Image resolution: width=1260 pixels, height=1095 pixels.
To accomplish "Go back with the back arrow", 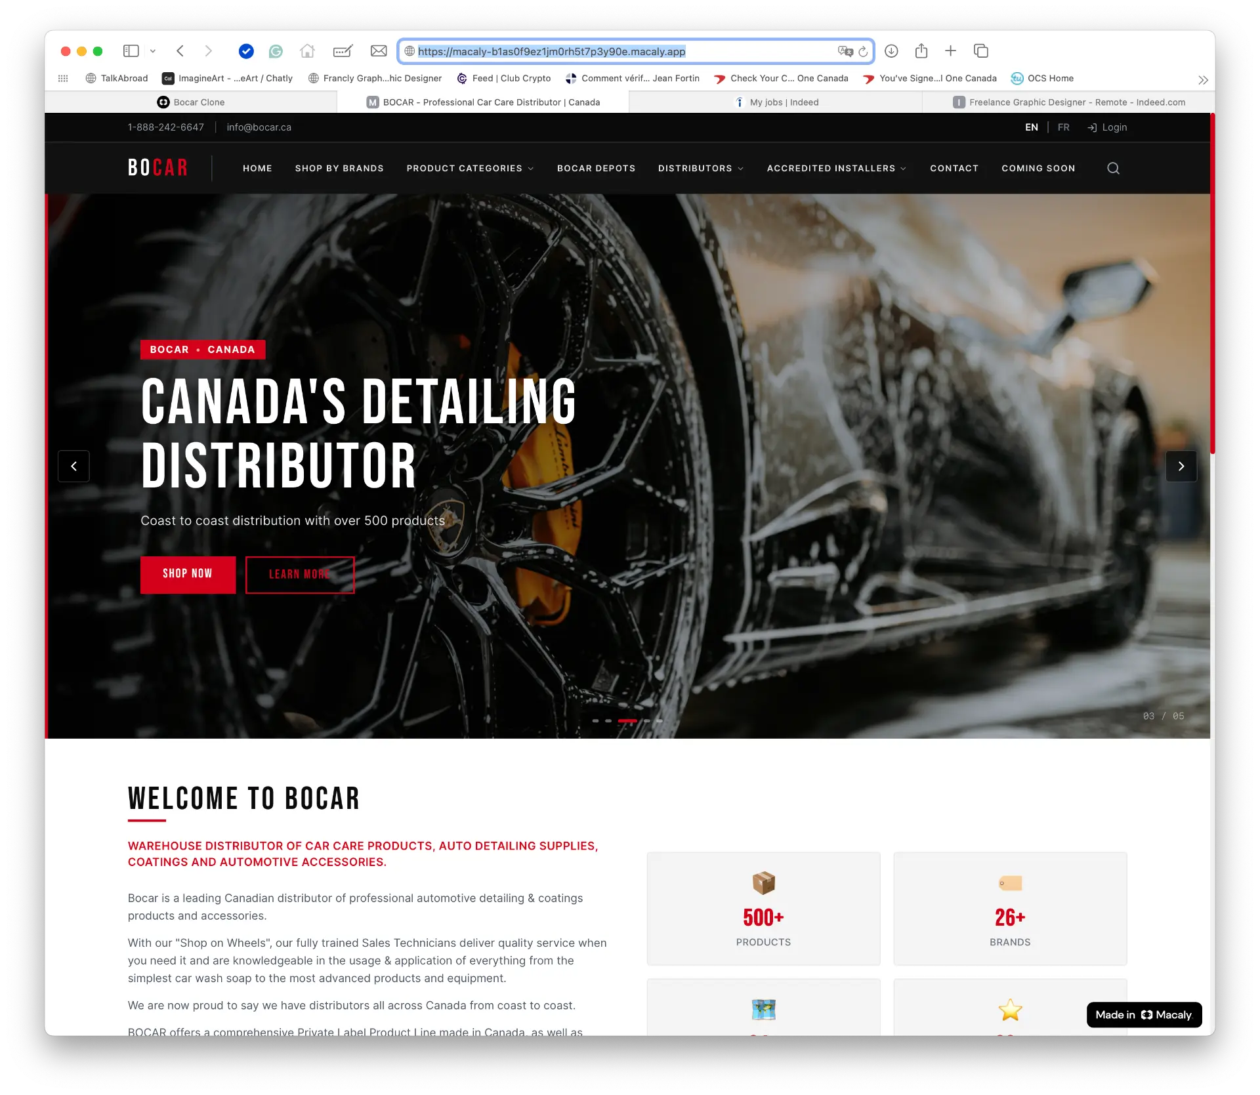I will coord(180,51).
